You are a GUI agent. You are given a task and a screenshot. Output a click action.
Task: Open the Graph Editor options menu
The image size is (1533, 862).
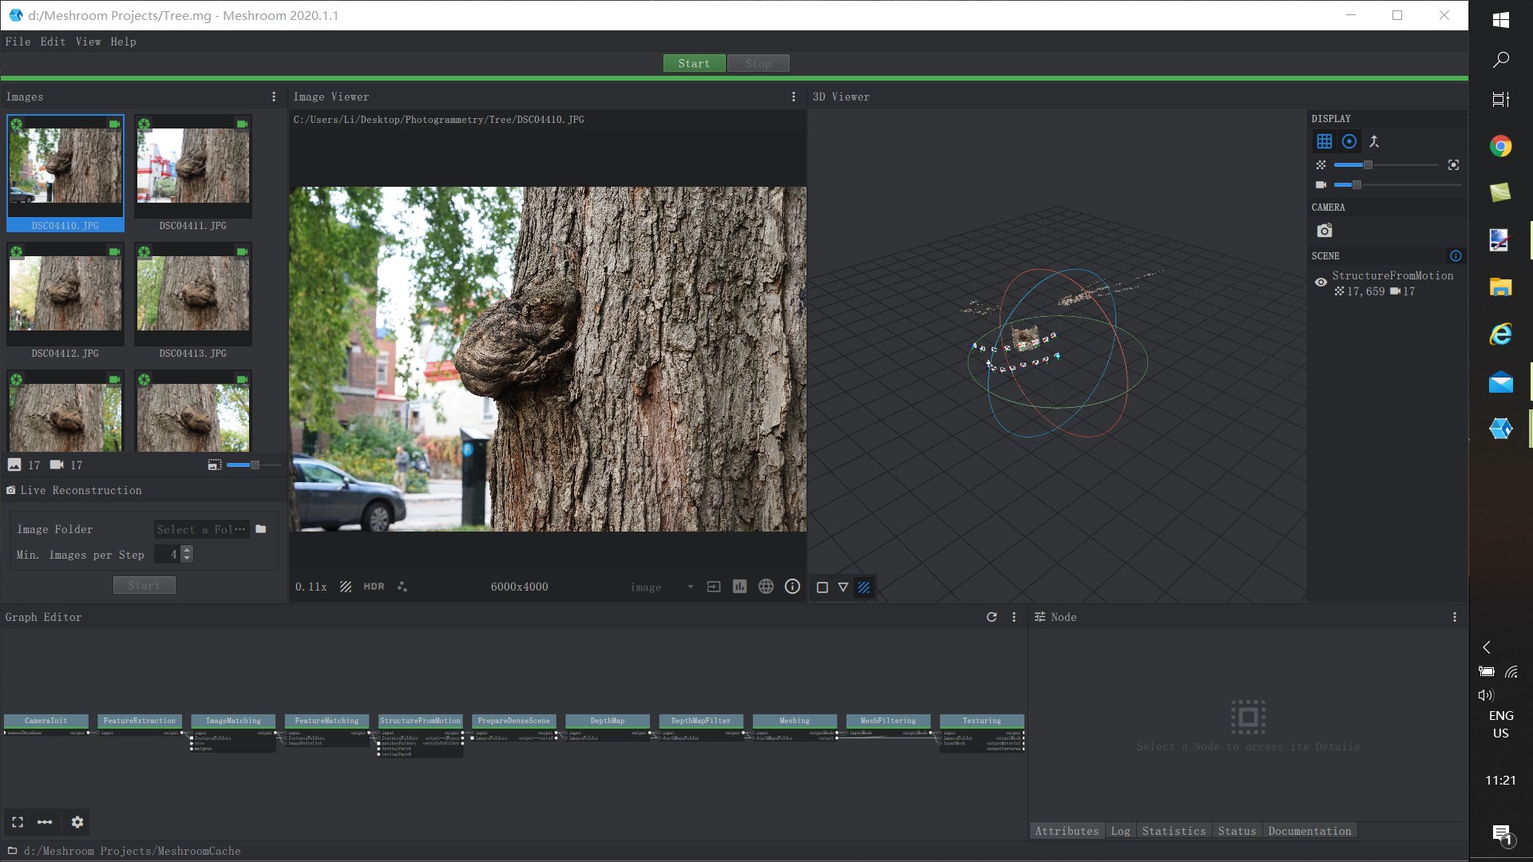tap(1014, 617)
